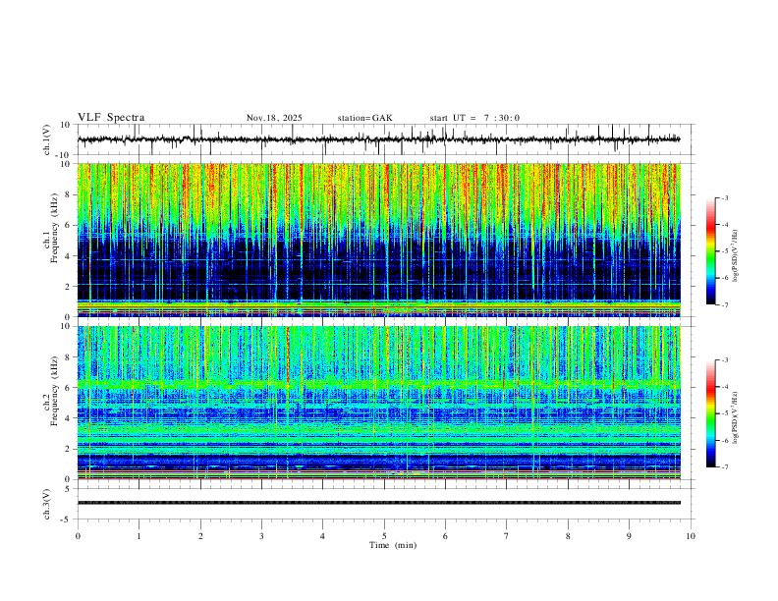The image size is (778, 601).
Task: Click the ch.1 waveform trace plot
Action: [379, 139]
